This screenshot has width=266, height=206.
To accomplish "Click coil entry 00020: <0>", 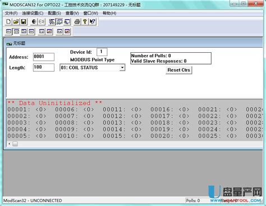I will 170,136.
